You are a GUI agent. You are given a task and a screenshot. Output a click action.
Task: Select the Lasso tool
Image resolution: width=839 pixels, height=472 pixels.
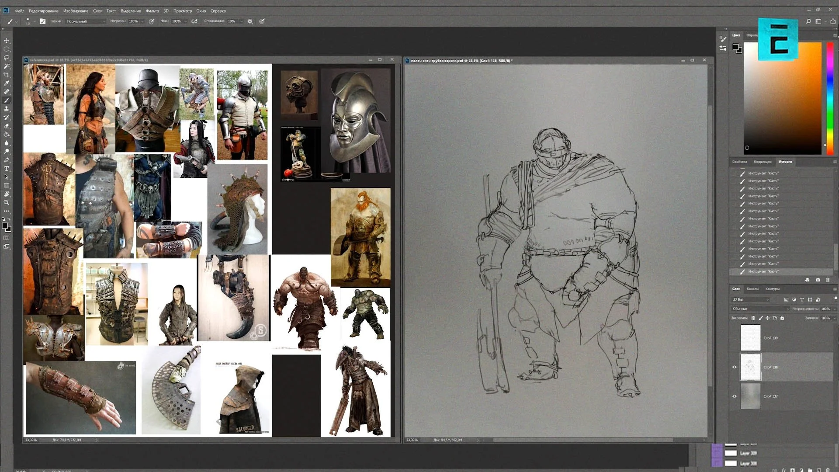[x=7, y=58]
